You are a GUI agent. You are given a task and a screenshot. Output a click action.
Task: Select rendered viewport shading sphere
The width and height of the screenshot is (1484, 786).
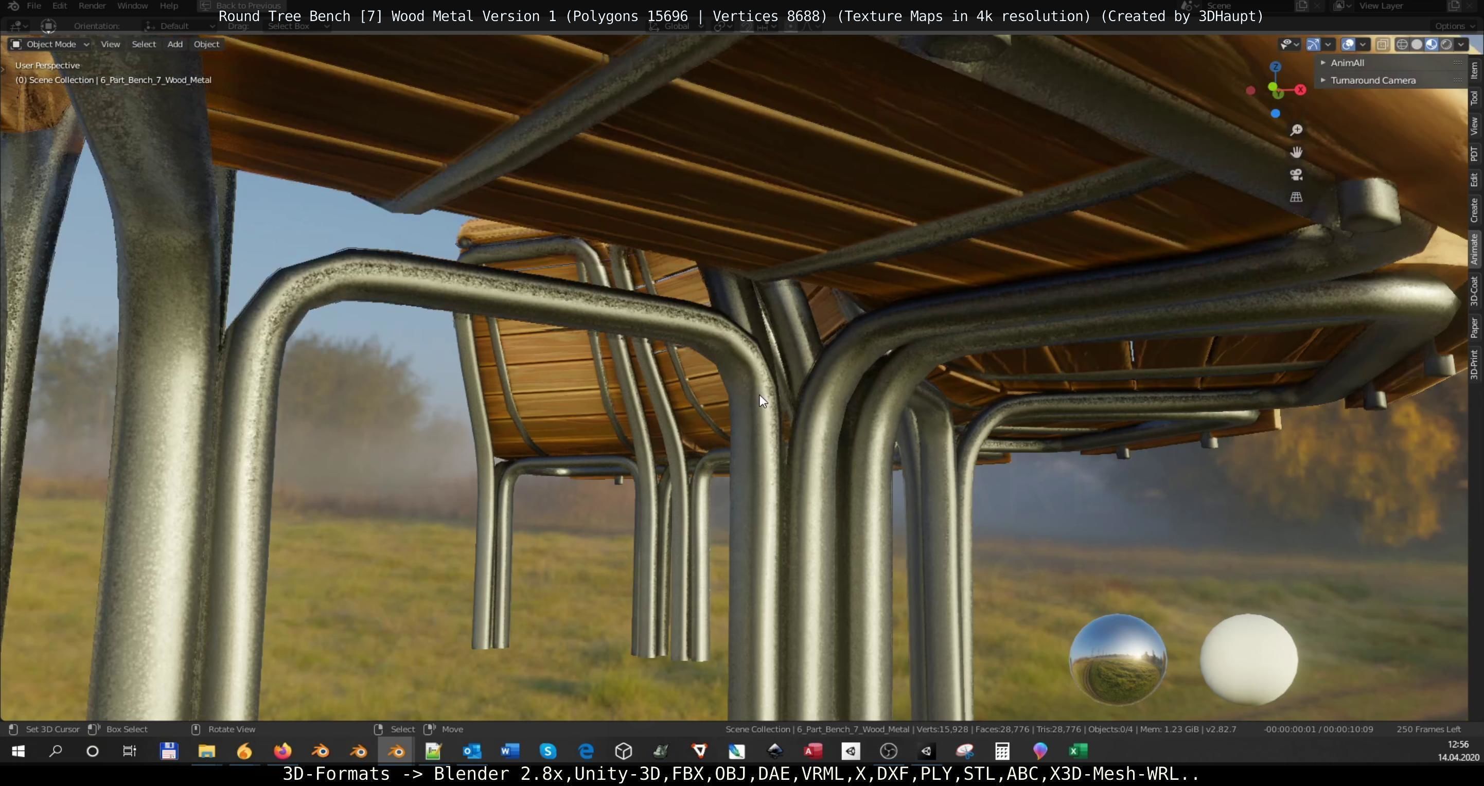(1446, 44)
